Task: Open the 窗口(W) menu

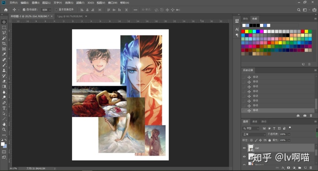Action: click(x=113, y=3)
